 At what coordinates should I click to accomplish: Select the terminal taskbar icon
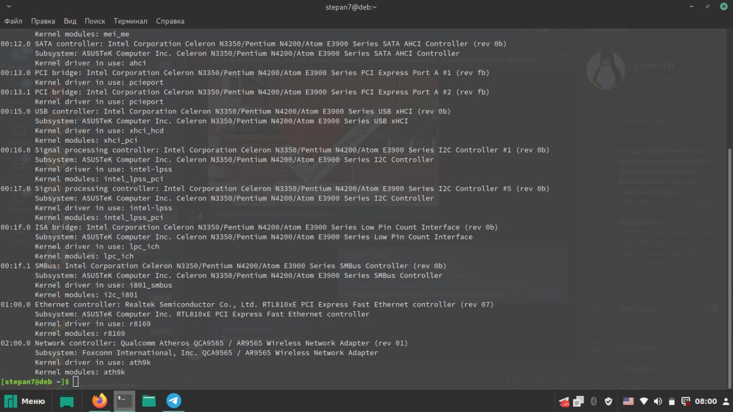coord(124,401)
